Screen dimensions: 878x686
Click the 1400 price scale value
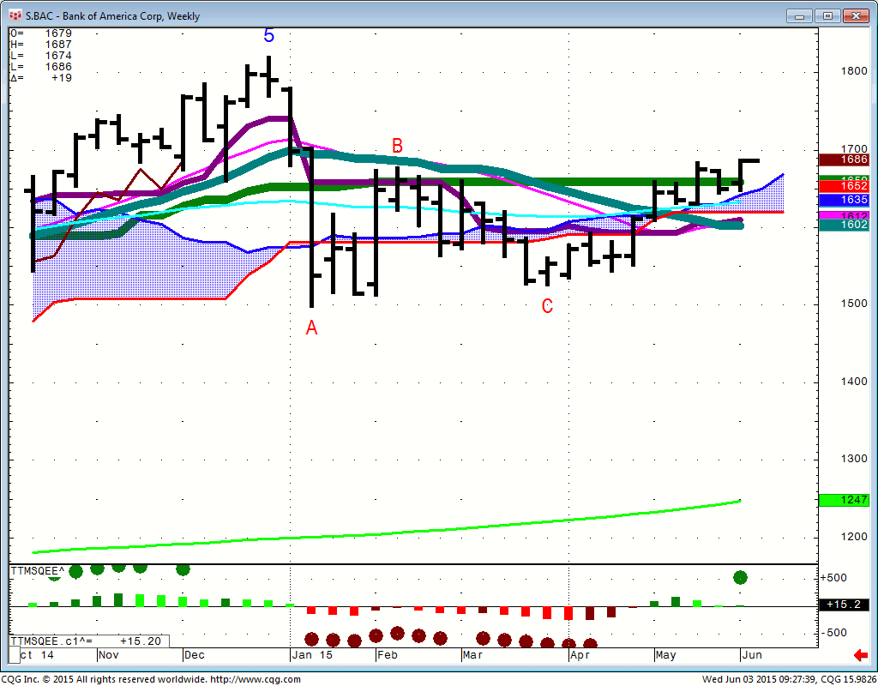854,382
